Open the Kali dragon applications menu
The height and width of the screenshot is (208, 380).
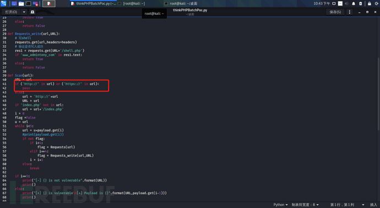3,3
